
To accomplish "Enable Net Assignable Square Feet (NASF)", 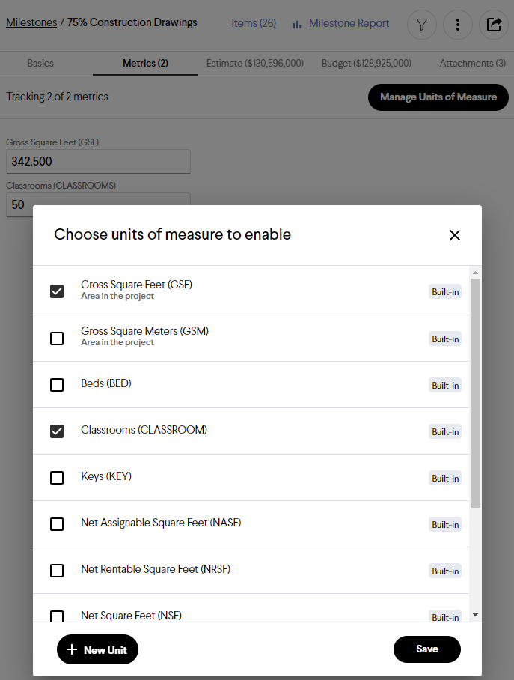I will 57,524.
